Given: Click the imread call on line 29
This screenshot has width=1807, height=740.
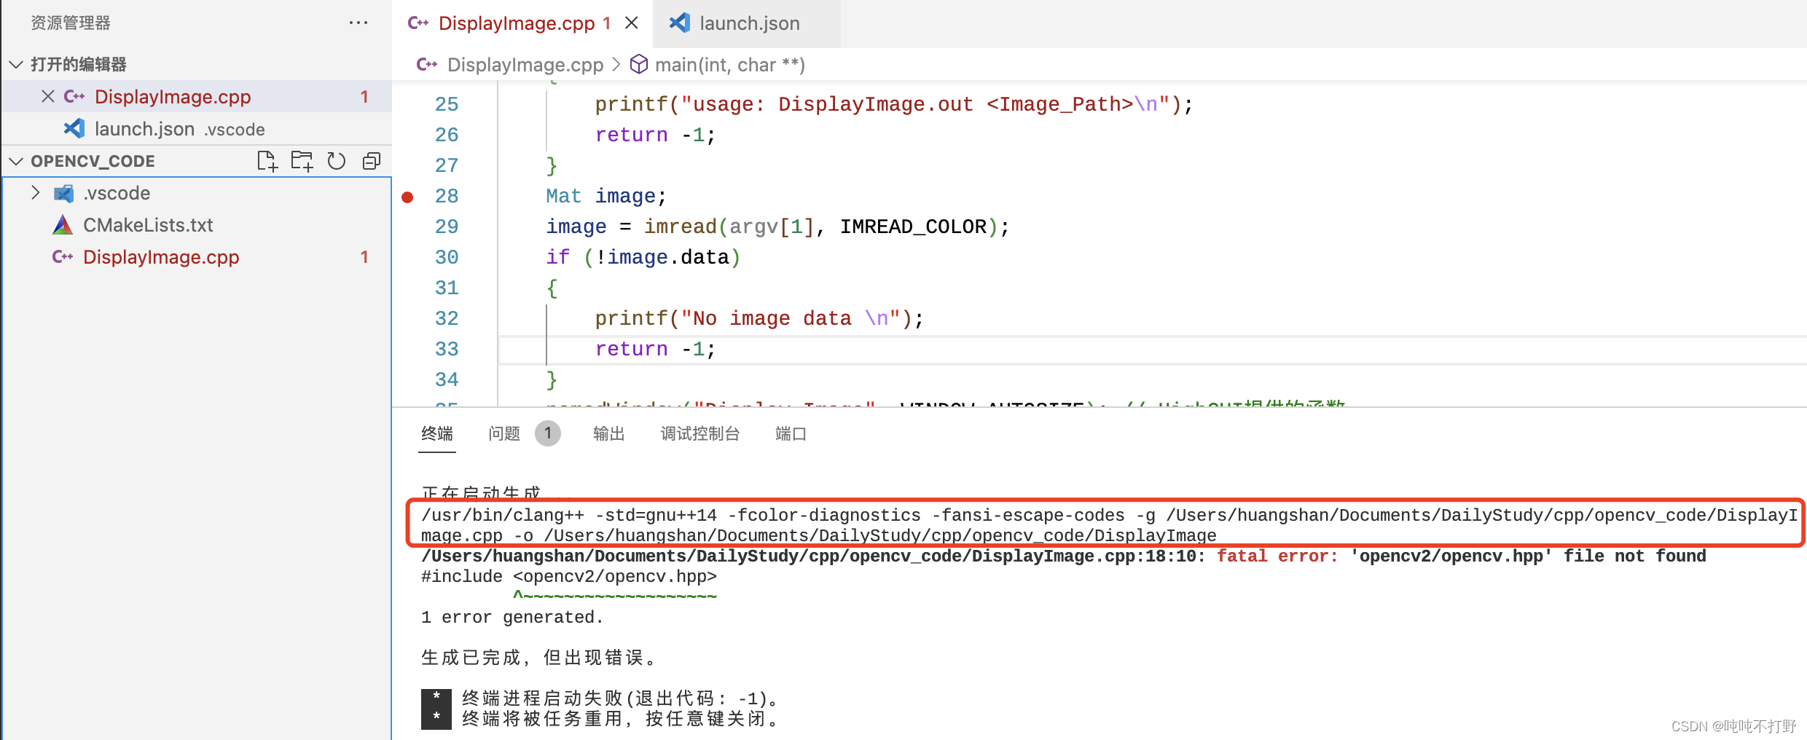Looking at the screenshot, I should point(681,227).
